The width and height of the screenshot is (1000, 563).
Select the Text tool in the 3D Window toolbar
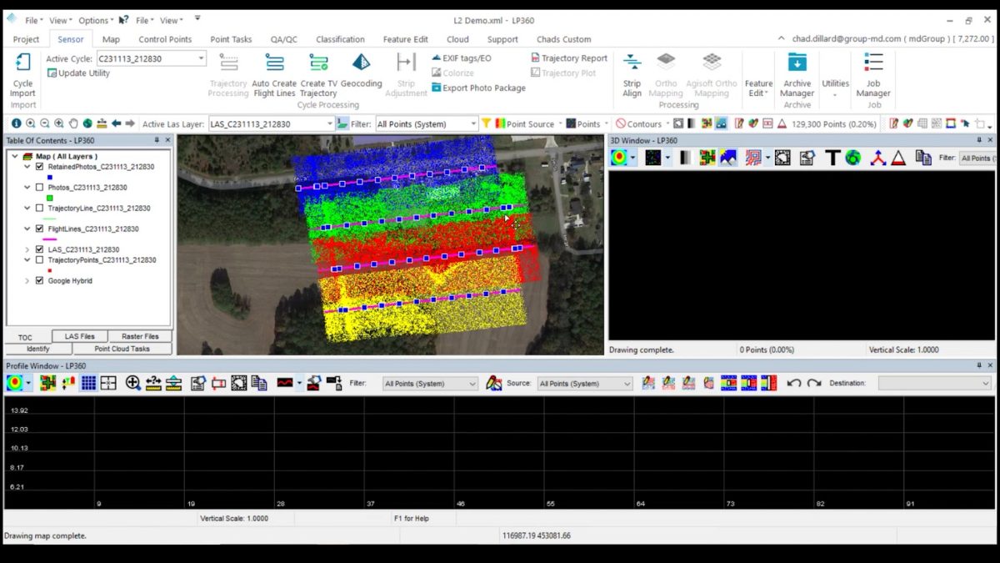[x=832, y=157]
